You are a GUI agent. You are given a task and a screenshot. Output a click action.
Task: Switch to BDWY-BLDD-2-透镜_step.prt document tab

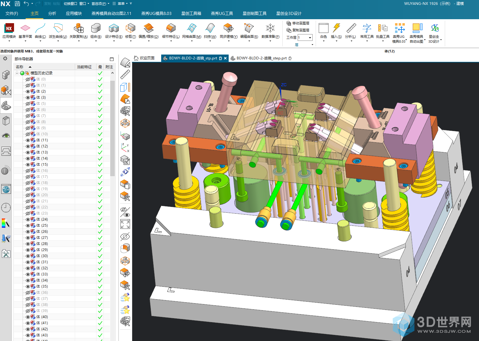click(261, 58)
